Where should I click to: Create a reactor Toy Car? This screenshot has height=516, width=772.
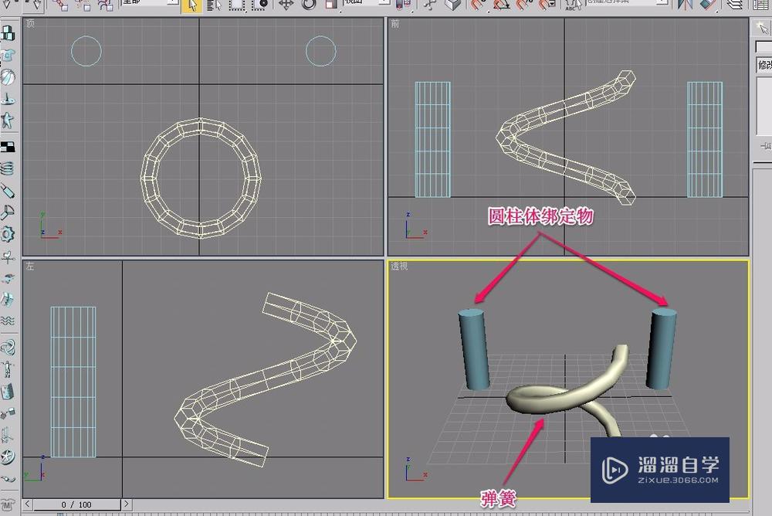8,277
